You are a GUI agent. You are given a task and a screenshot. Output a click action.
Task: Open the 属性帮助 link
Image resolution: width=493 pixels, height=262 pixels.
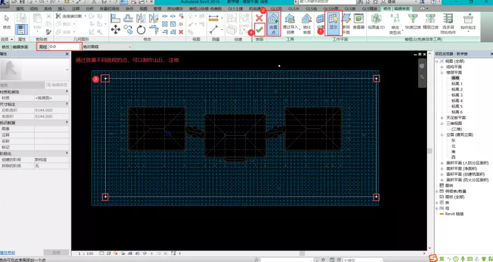click(8, 252)
